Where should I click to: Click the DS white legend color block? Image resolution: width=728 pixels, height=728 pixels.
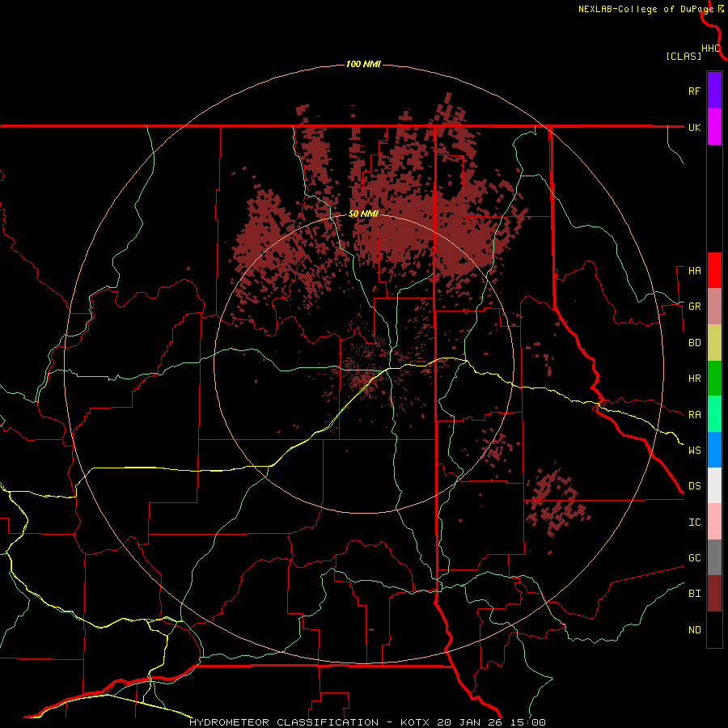714,485
